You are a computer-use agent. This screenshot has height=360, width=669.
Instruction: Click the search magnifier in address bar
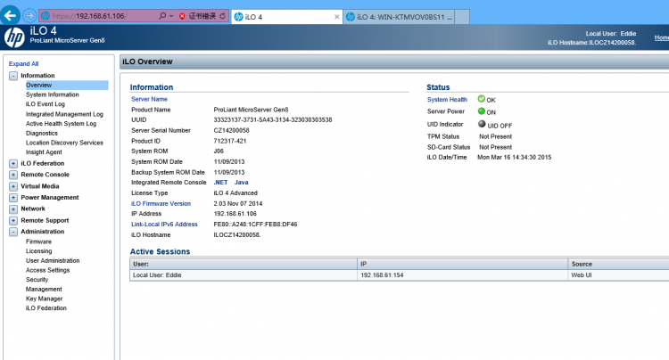pyautogui.click(x=162, y=16)
